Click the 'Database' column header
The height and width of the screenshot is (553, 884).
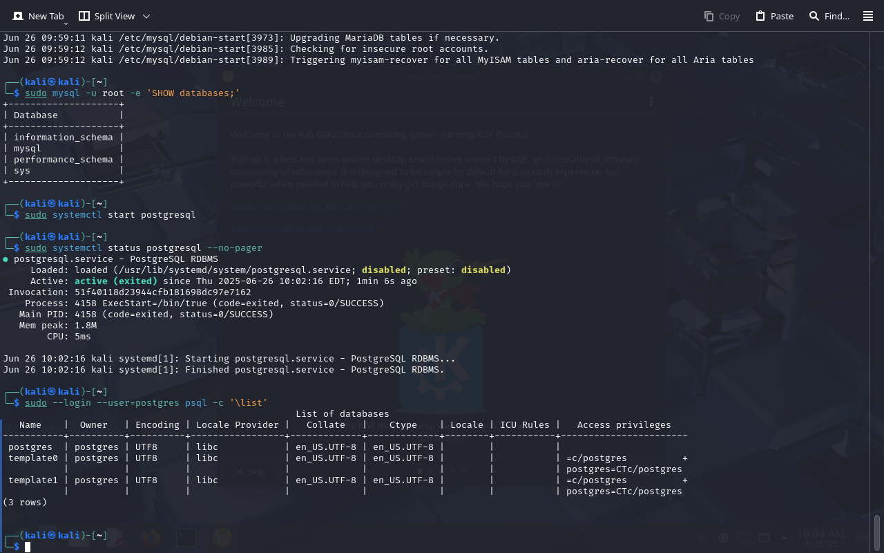pyautogui.click(x=36, y=115)
